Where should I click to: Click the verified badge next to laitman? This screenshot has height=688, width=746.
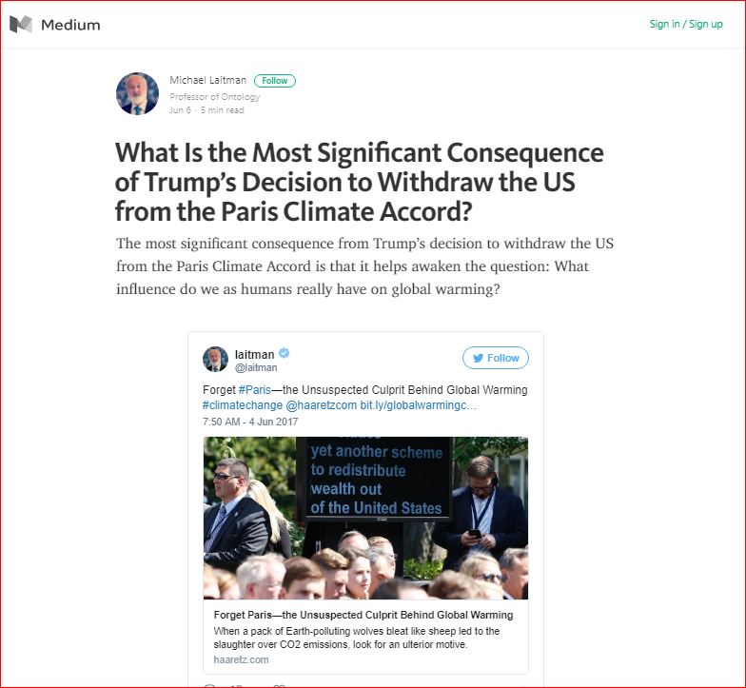285,354
